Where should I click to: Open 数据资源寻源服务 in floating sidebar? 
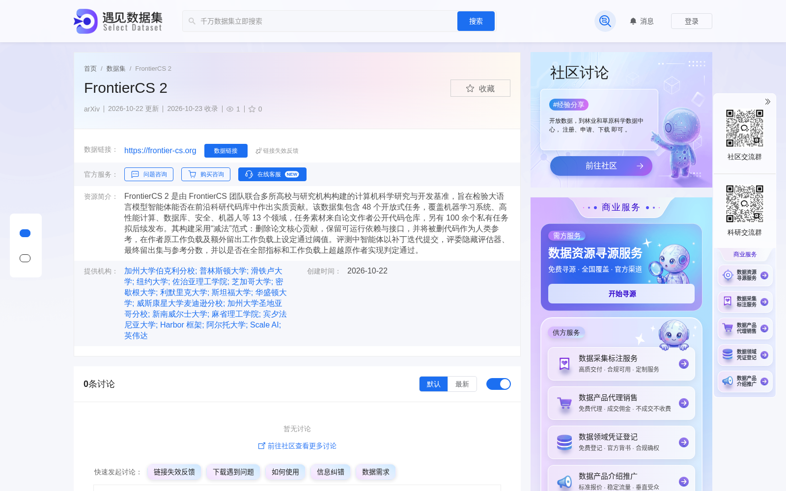[745, 275]
